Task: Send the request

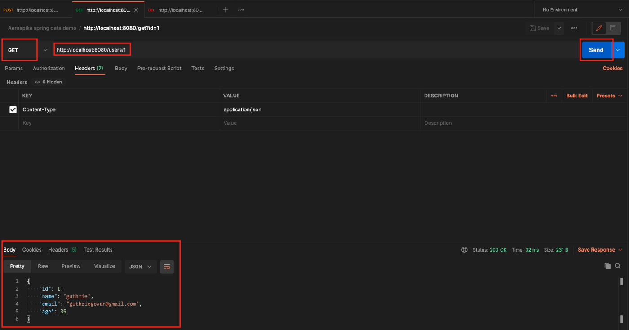Action: pos(596,50)
